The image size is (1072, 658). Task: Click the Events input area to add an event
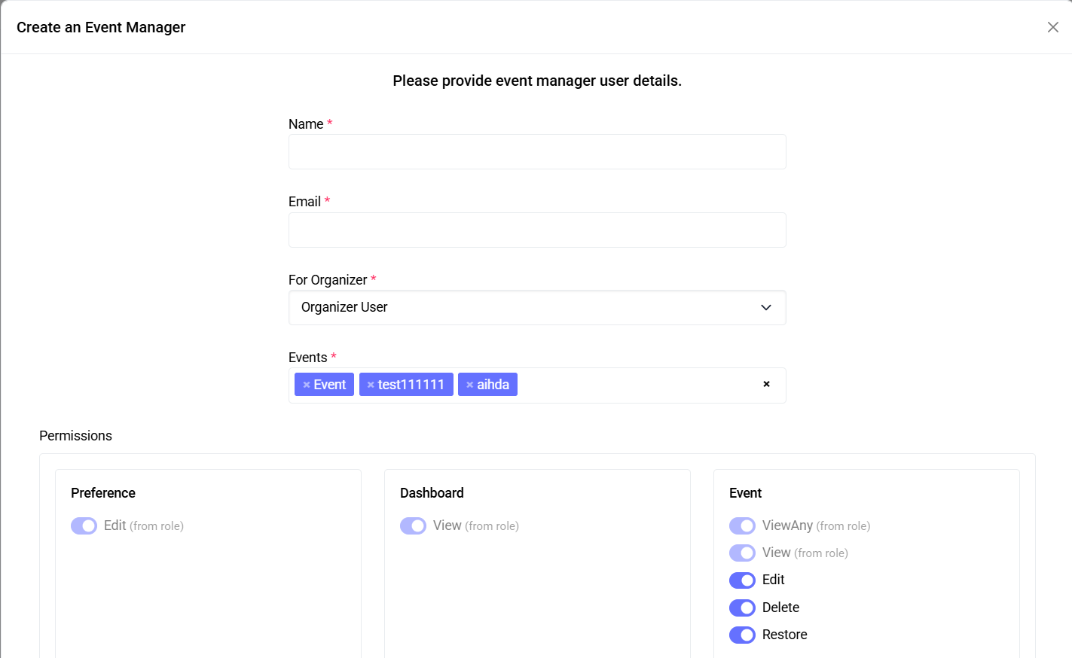640,385
